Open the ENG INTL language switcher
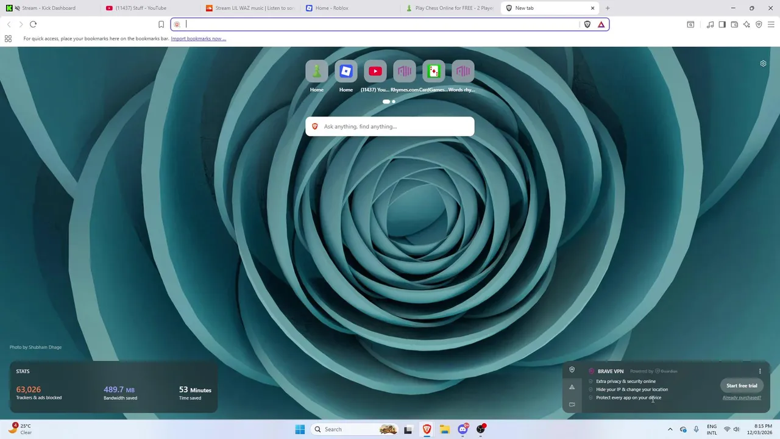The width and height of the screenshot is (780, 439). pos(712,429)
